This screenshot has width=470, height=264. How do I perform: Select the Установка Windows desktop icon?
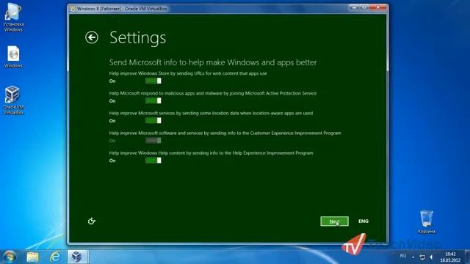click(13, 18)
